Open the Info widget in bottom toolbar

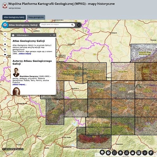(102, 152)
